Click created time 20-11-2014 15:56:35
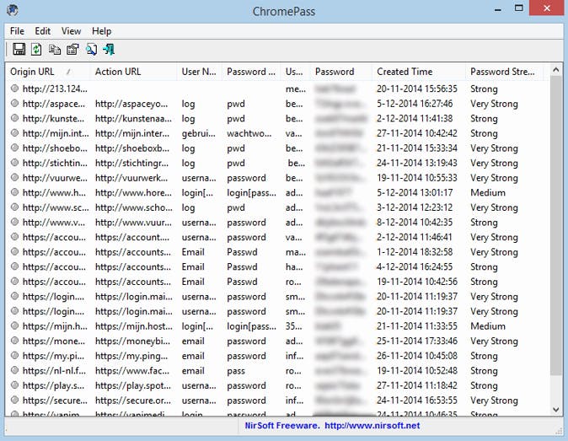Image resolution: width=568 pixels, height=441 pixels. point(417,89)
